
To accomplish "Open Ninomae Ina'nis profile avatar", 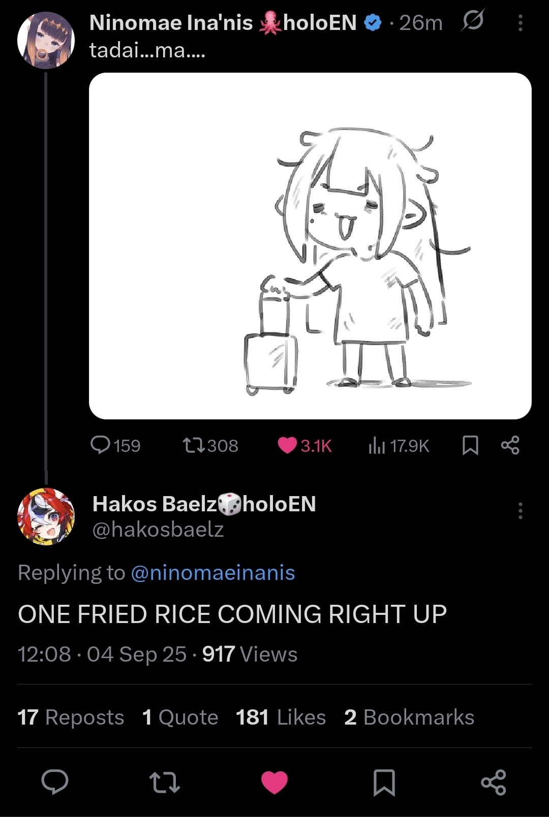I will pos(46,40).
